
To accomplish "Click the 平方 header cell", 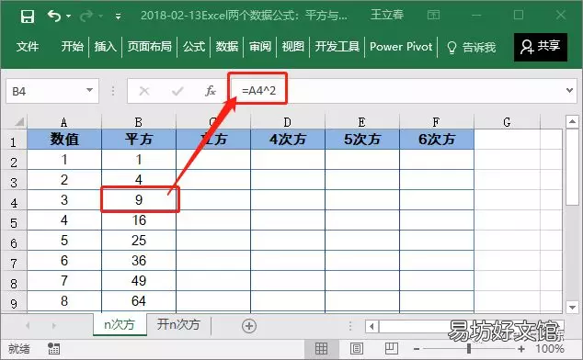I will pyautogui.click(x=138, y=140).
